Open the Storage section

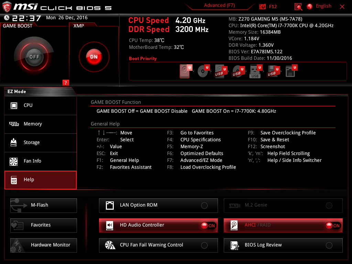pyautogui.click(x=41, y=143)
